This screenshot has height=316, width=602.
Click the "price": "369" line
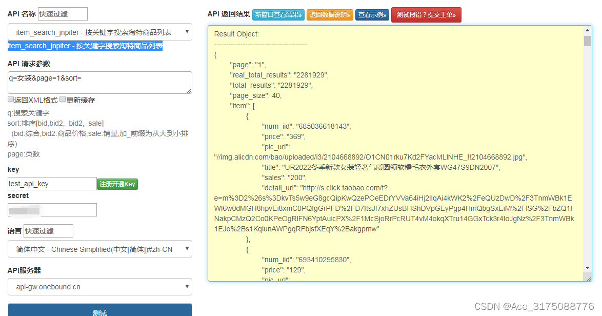tap(284, 136)
